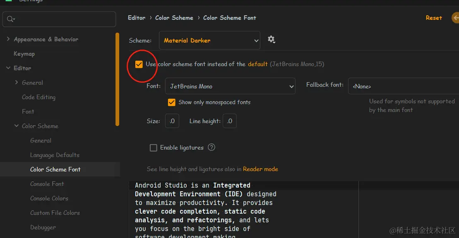Click Color Scheme in the breadcrumb
This screenshot has height=238, width=459.
click(x=174, y=18)
